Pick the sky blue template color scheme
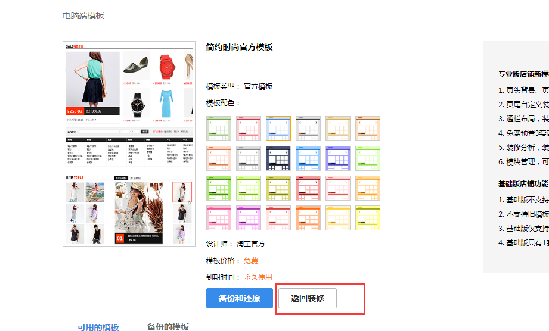This screenshot has height=331, width=549. pos(308,158)
